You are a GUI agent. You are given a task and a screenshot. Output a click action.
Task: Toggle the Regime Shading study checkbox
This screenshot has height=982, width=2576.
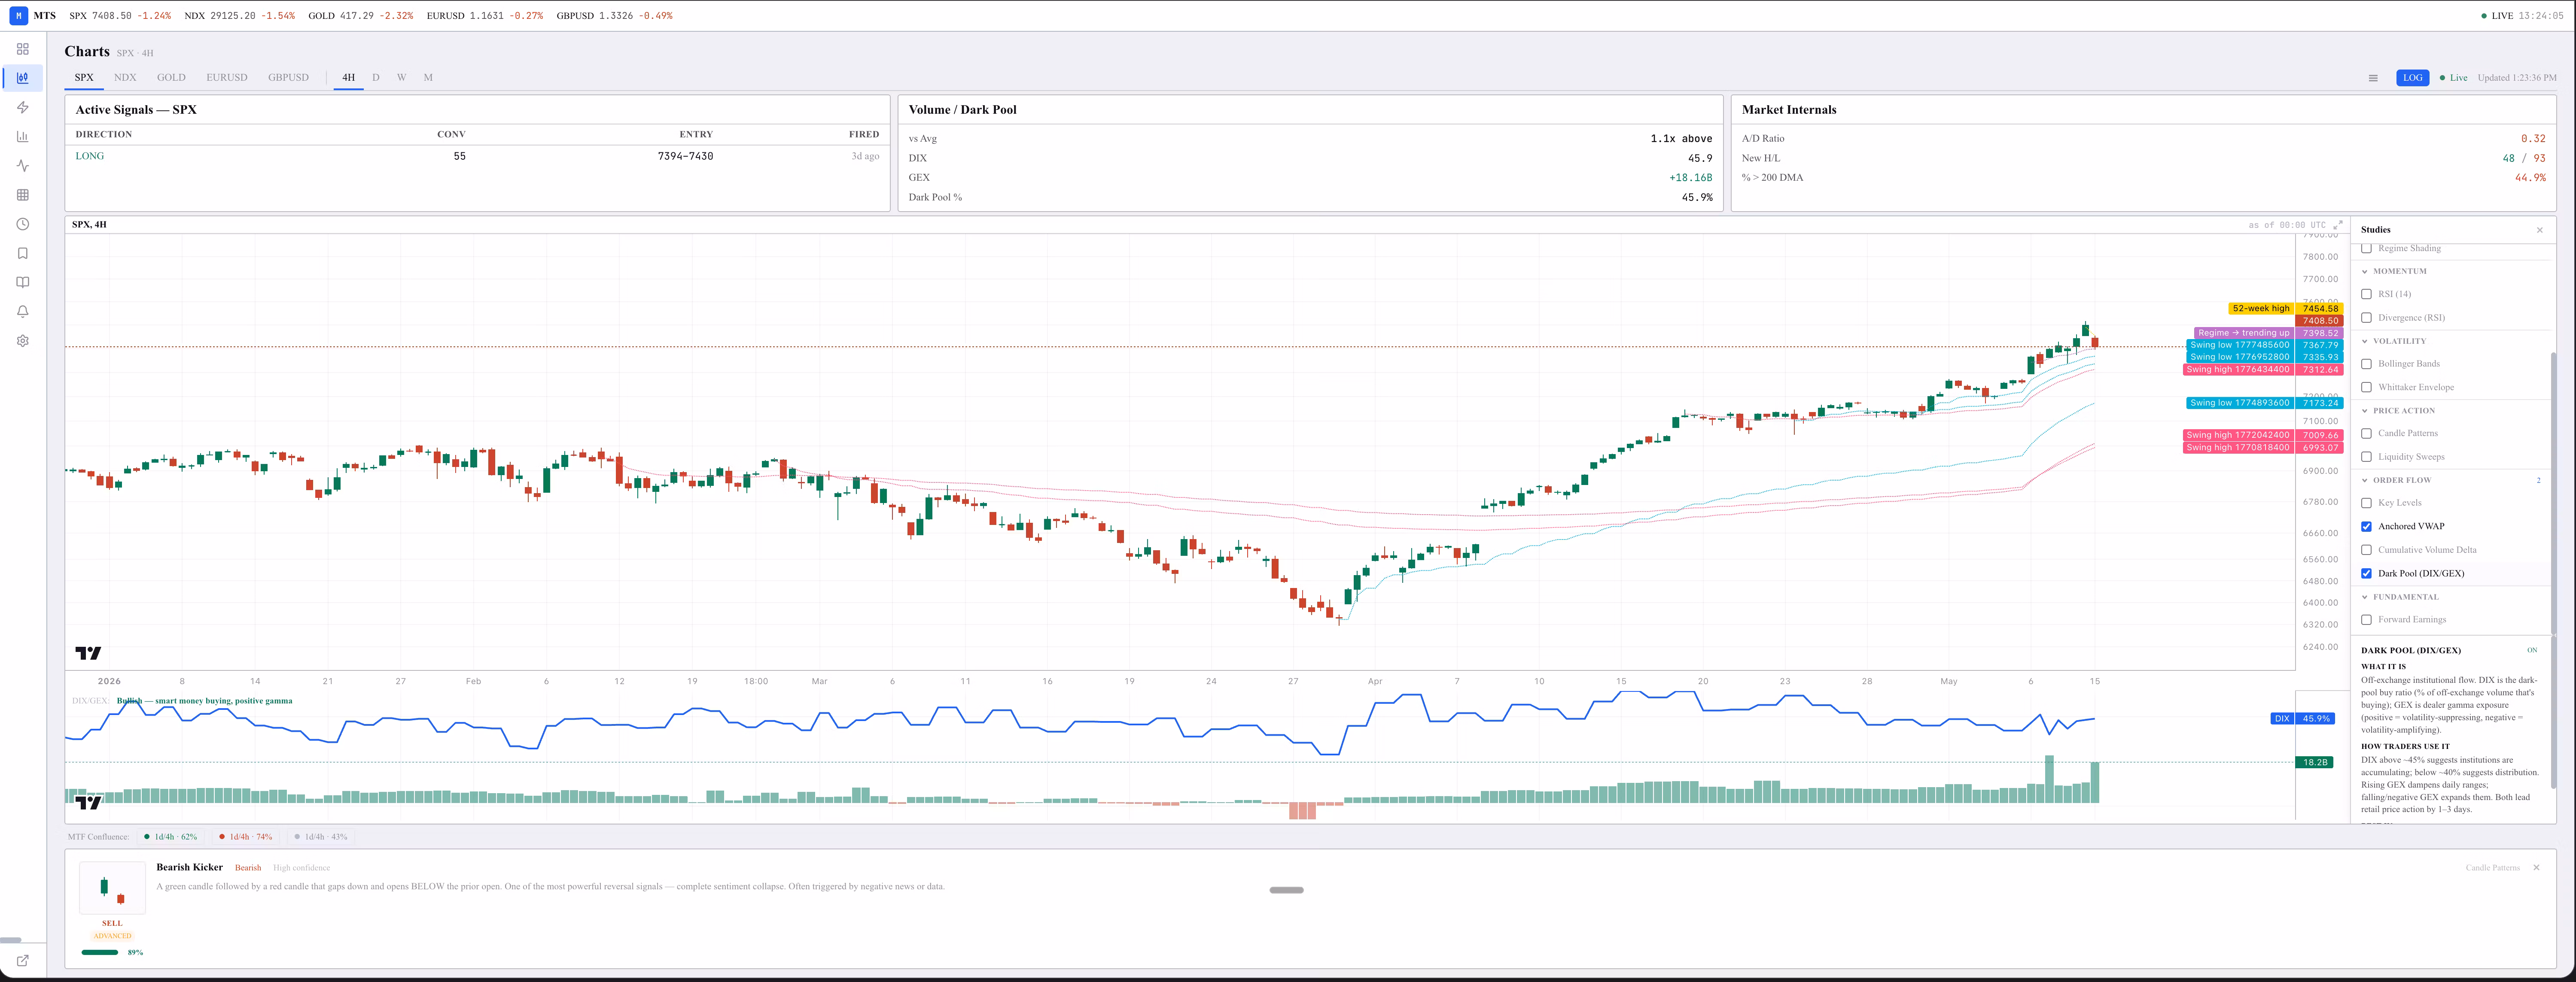2366,249
